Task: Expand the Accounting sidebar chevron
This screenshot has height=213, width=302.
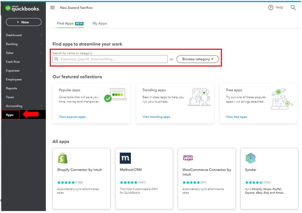Action: [42, 106]
